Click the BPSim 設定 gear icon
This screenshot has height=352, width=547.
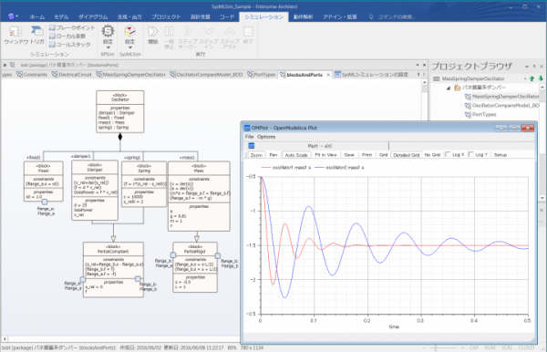[108, 31]
